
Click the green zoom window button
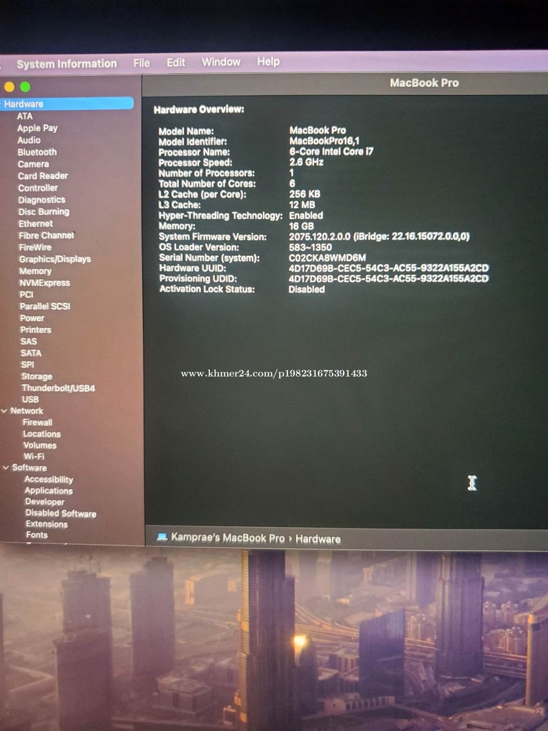(25, 87)
